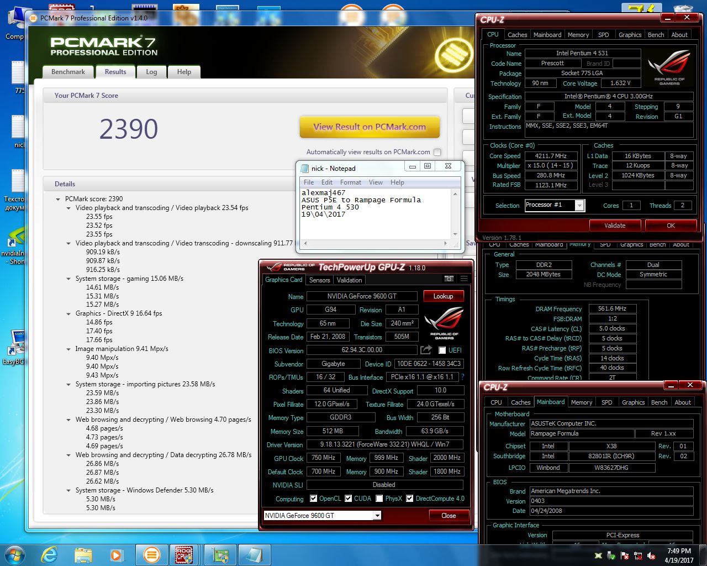Open the Validation tab in GPU-Z
Screen dimensions: 707x566
click(x=349, y=280)
